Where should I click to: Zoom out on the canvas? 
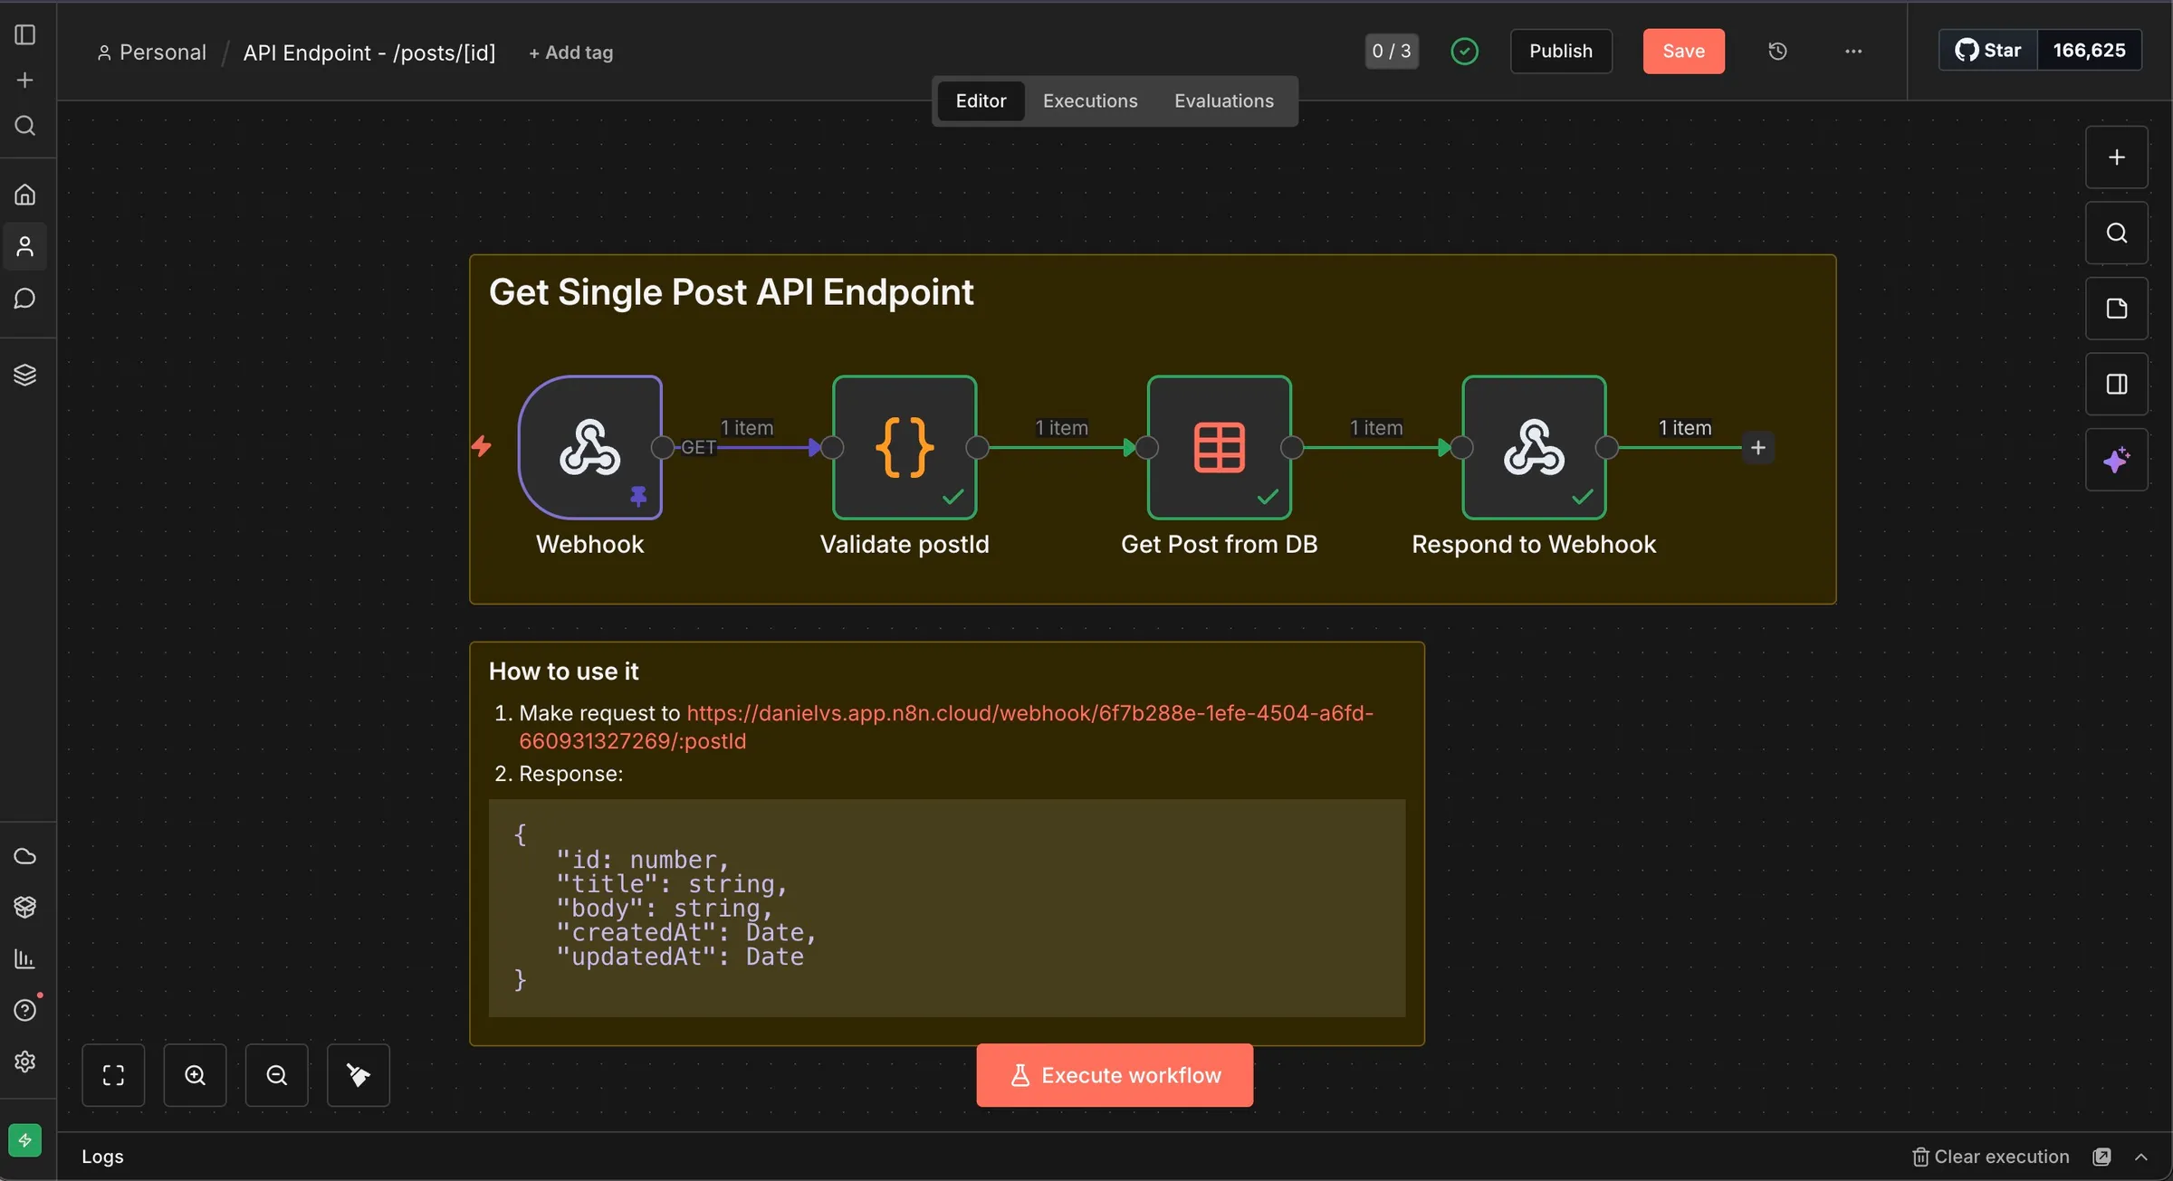coord(276,1075)
